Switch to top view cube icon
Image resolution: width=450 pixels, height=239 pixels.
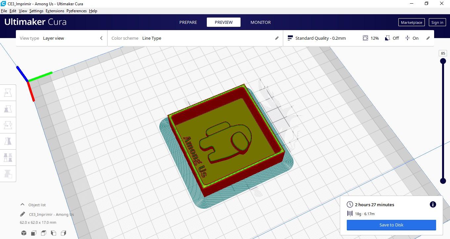44,233
